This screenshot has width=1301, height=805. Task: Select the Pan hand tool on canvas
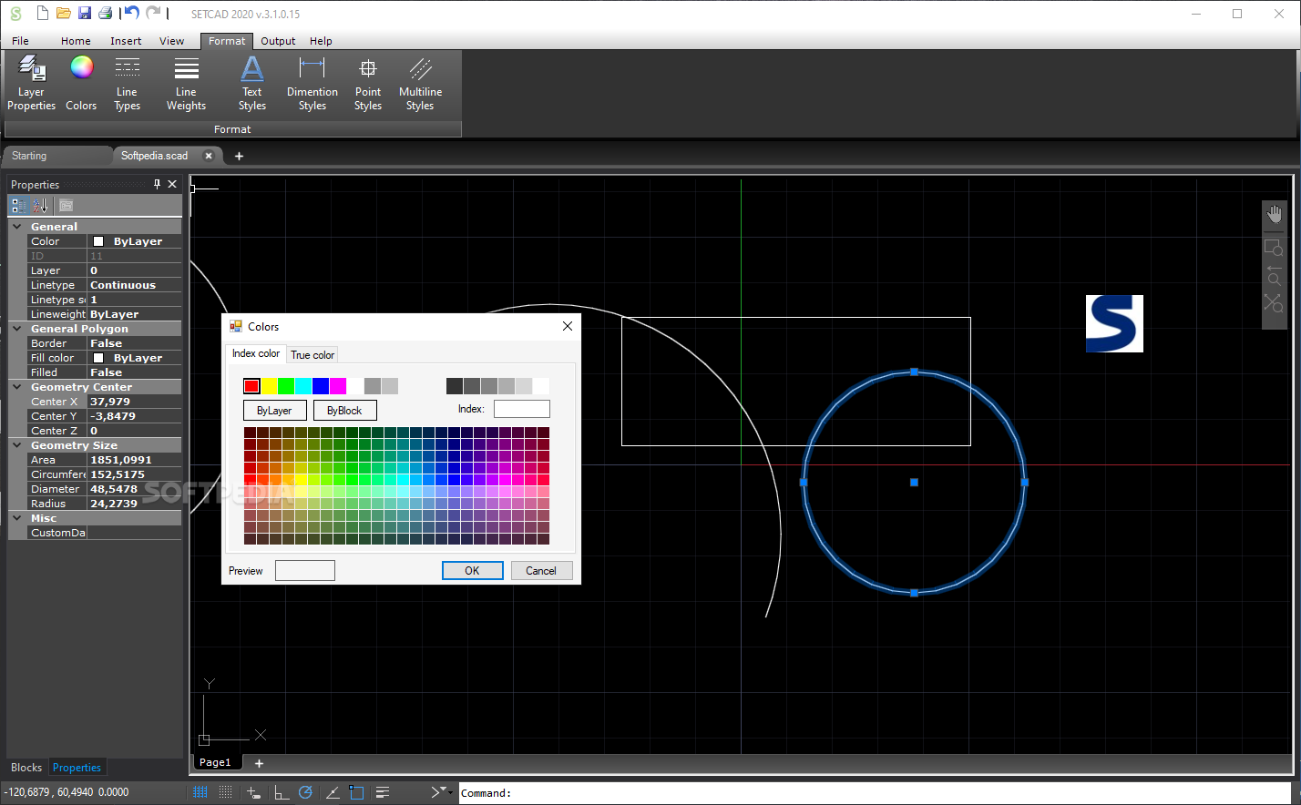click(x=1274, y=215)
